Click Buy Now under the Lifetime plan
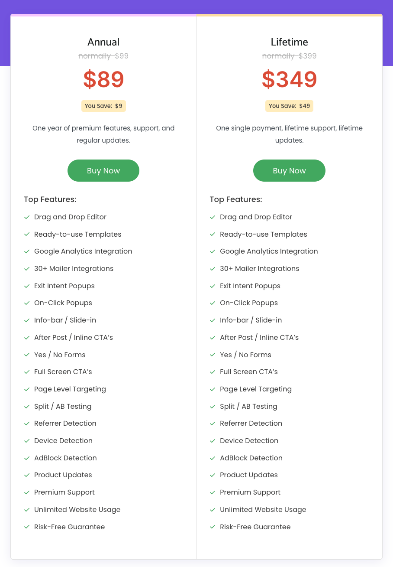This screenshot has height=567, width=393. pyautogui.click(x=289, y=171)
